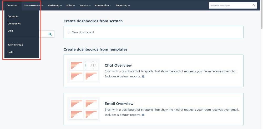The width and height of the screenshot is (263, 129).
Task: Click the magnifier icon in Search HubSpot
Action: (x=254, y=6)
